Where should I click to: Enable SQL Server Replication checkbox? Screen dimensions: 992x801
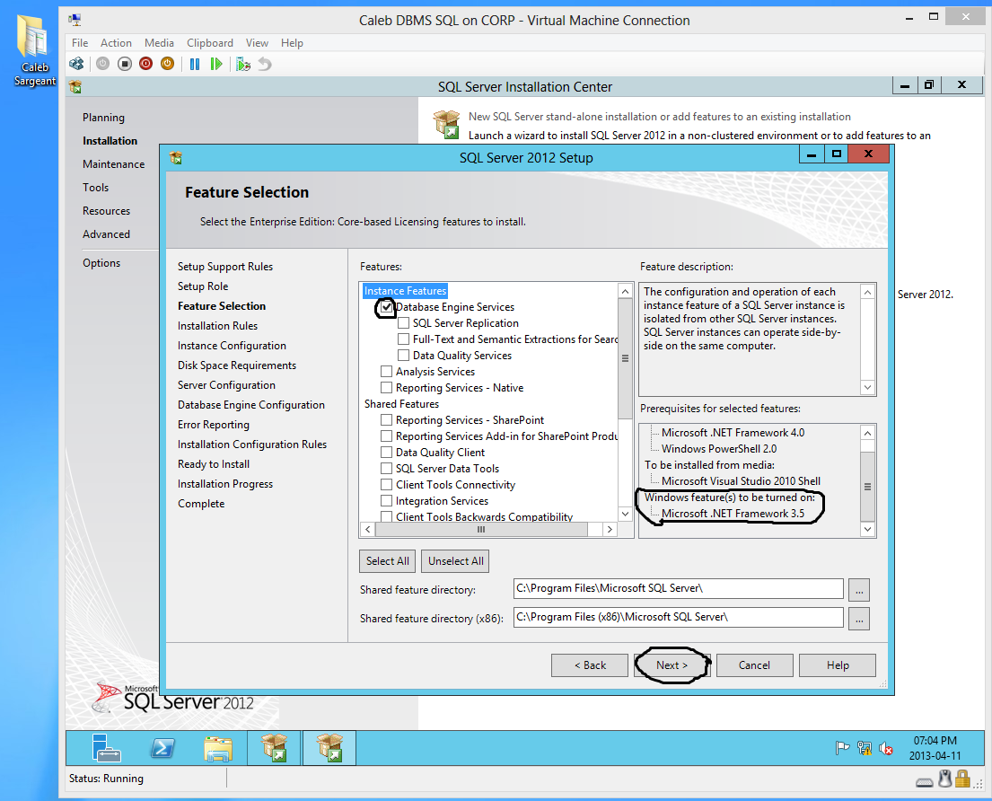click(403, 323)
